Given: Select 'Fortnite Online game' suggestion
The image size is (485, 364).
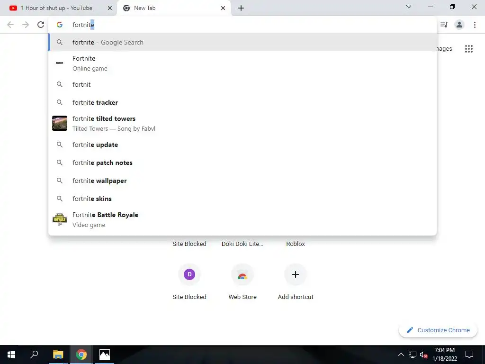Looking at the screenshot, I should [x=242, y=63].
